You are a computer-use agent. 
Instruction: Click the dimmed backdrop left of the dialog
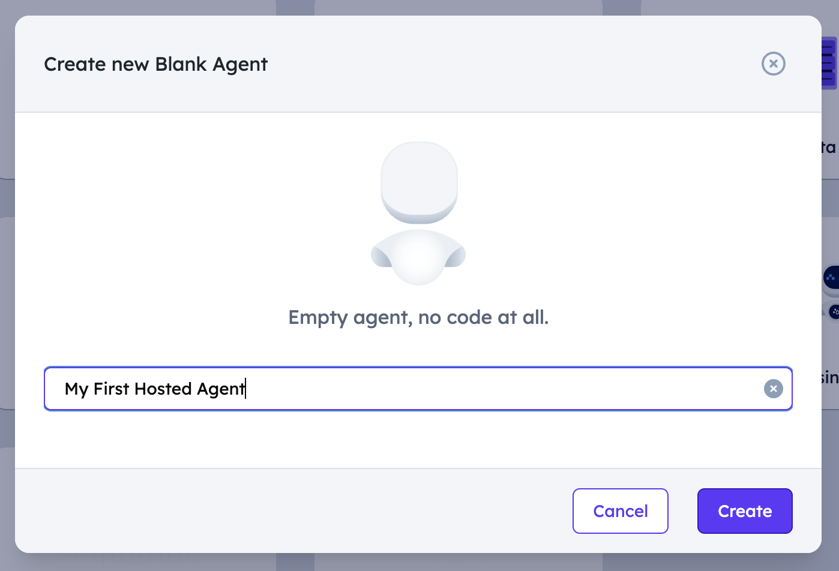coord(7,285)
